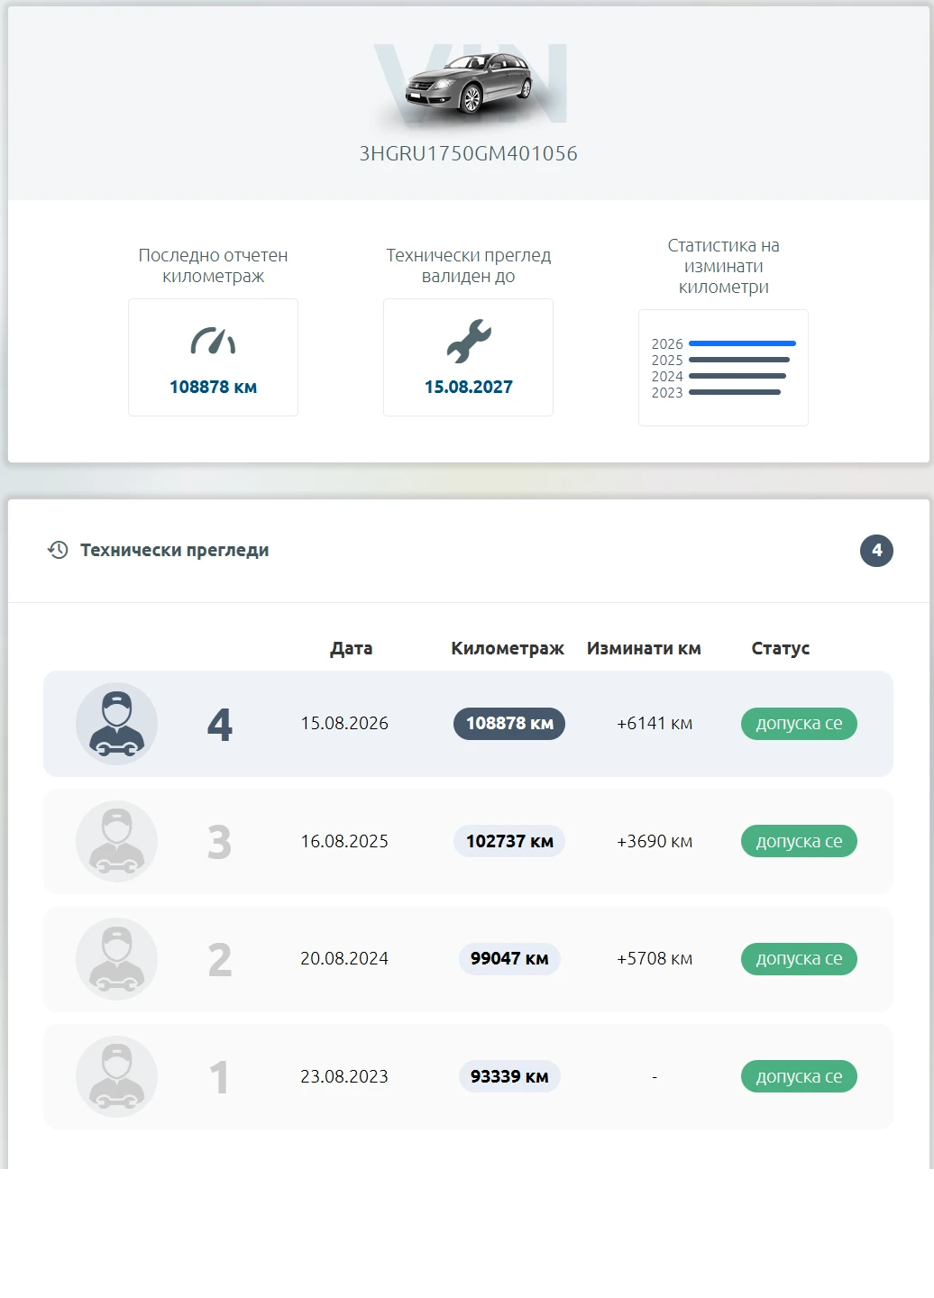Viewport: 934px width, 1298px height.
Task: Click the mechanic avatar for inspection 4
Action: pyautogui.click(x=116, y=724)
